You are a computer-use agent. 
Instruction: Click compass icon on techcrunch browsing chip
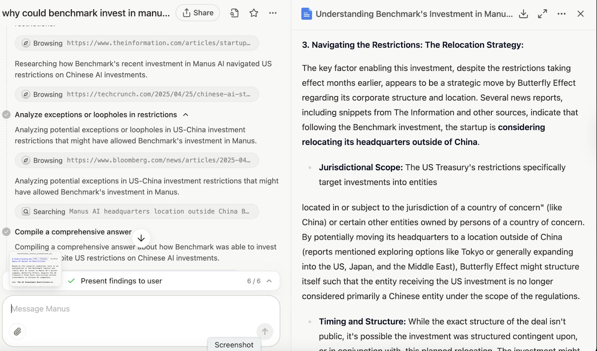point(26,94)
